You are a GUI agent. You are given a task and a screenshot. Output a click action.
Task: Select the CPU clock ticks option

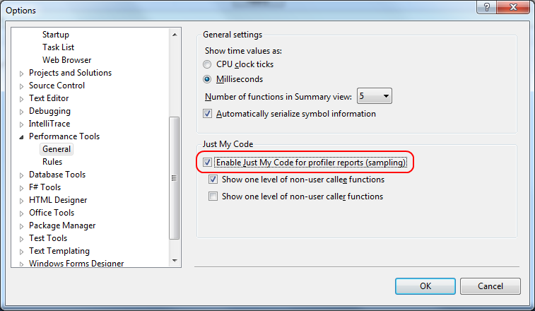tap(207, 64)
